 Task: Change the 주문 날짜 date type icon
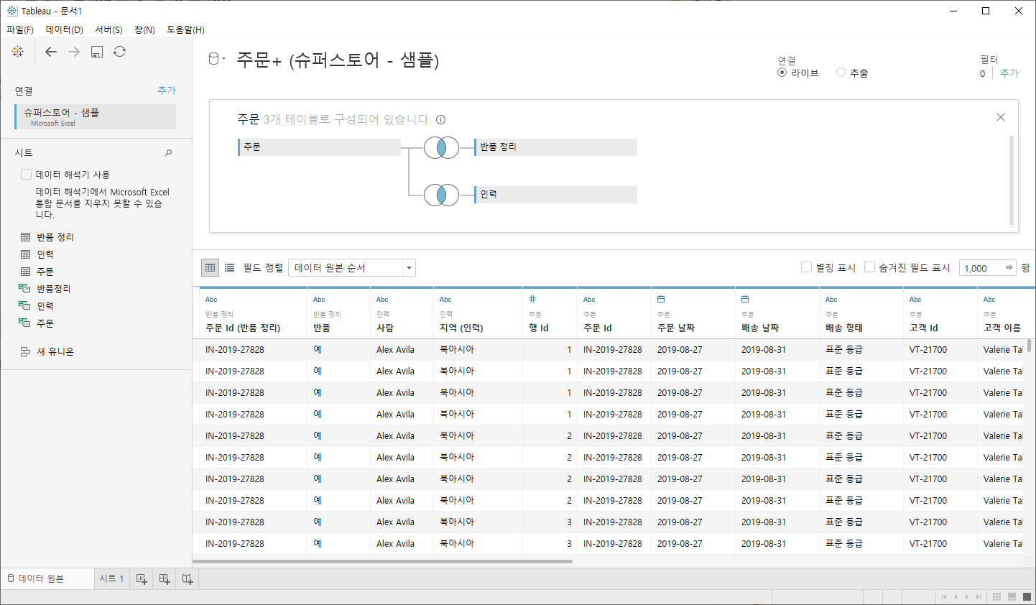[x=661, y=299]
